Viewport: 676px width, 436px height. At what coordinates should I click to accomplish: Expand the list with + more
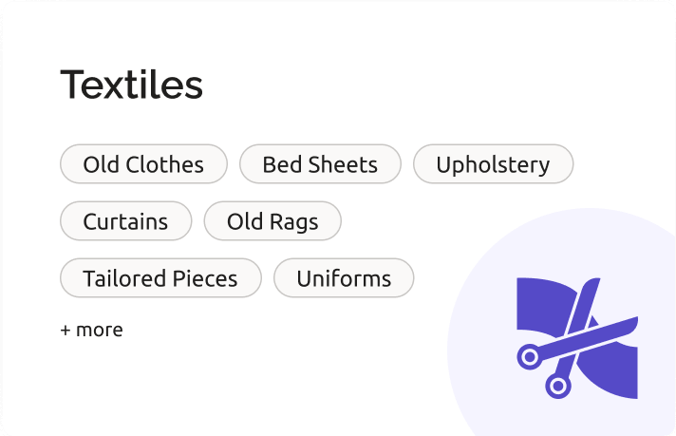[x=91, y=330]
